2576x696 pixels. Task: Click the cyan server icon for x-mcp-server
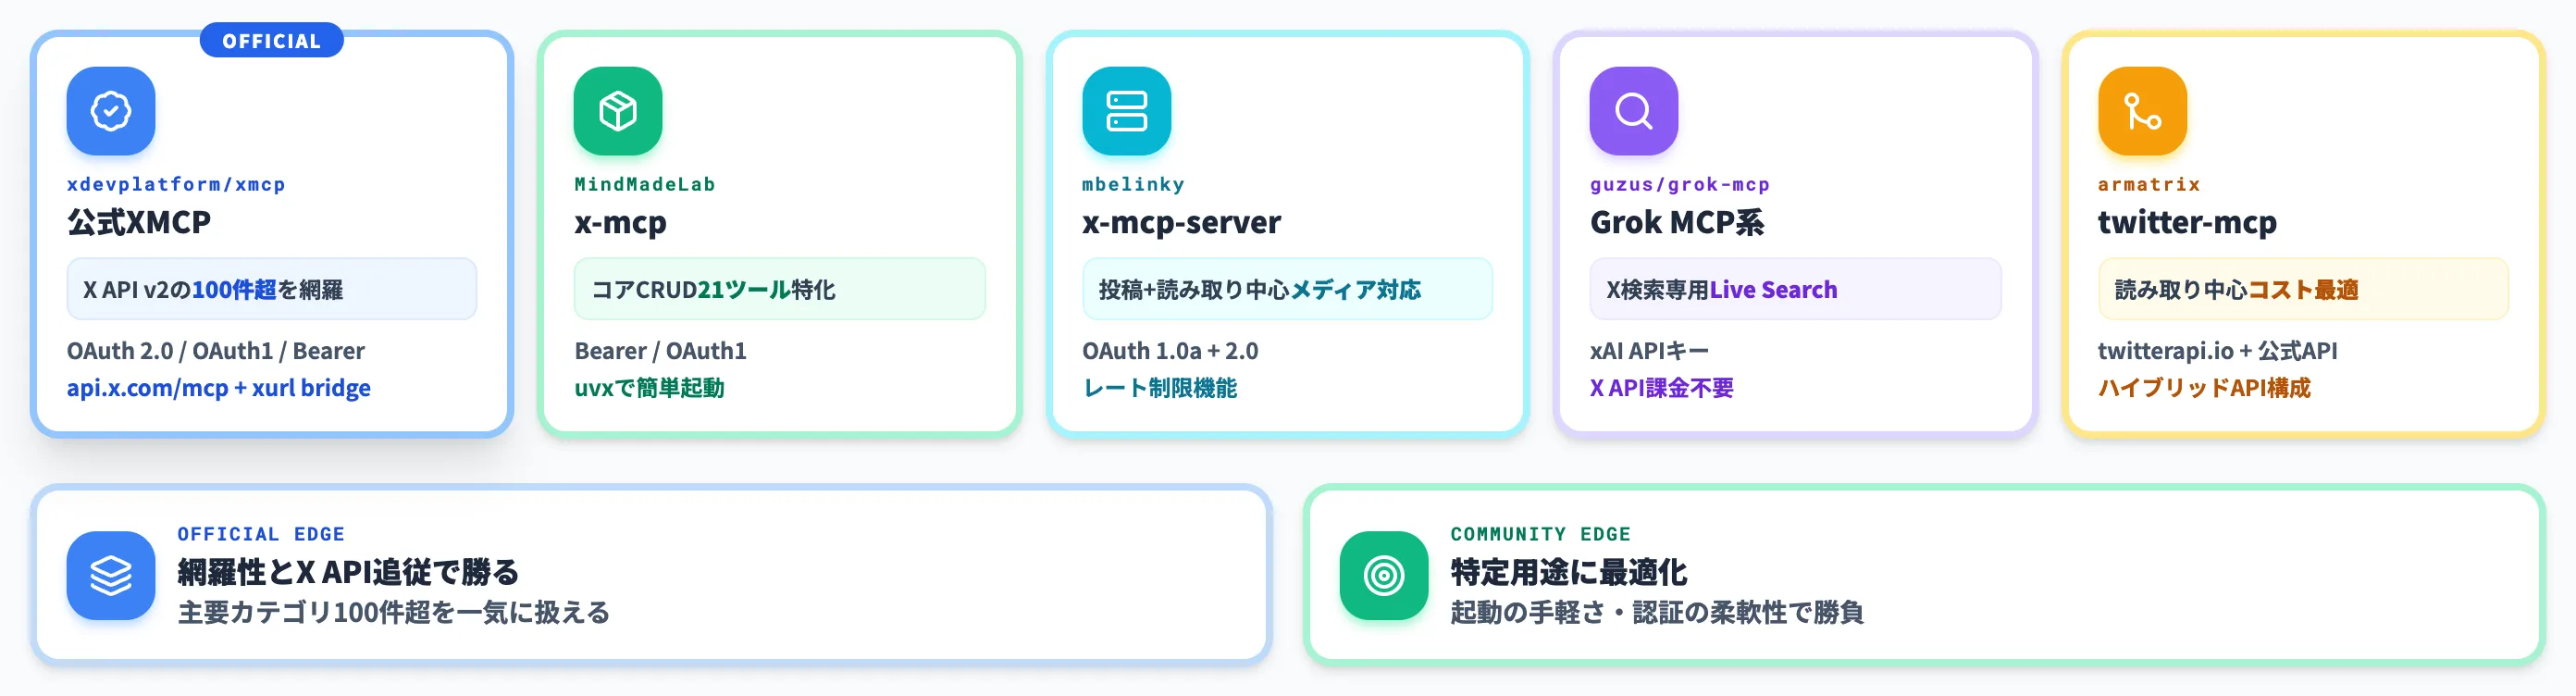tap(1126, 111)
